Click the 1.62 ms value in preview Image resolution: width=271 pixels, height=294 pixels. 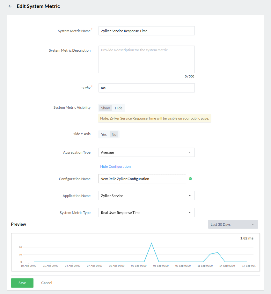tap(246, 238)
